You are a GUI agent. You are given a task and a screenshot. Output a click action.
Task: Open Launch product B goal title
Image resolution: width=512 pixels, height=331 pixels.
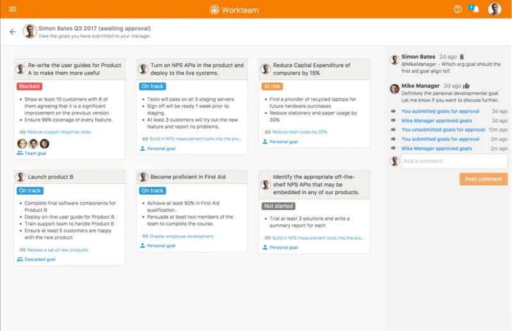(x=51, y=177)
